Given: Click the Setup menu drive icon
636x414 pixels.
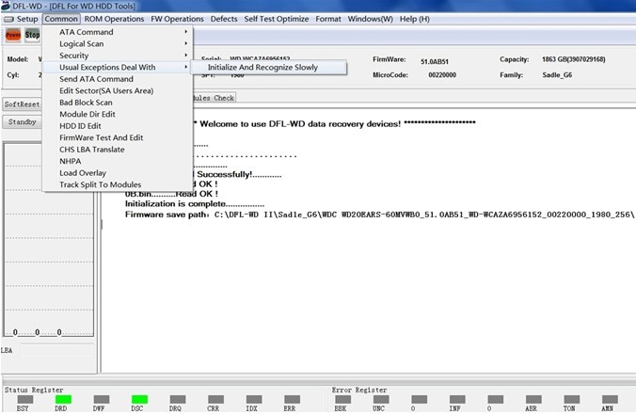Looking at the screenshot, I should click(x=8, y=19).
